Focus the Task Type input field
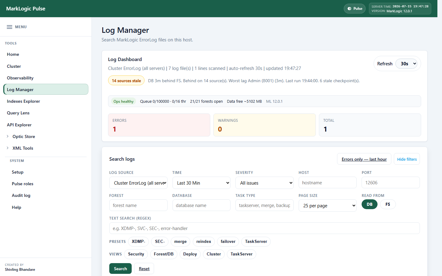The image size is (442, 276). [265, 205]
